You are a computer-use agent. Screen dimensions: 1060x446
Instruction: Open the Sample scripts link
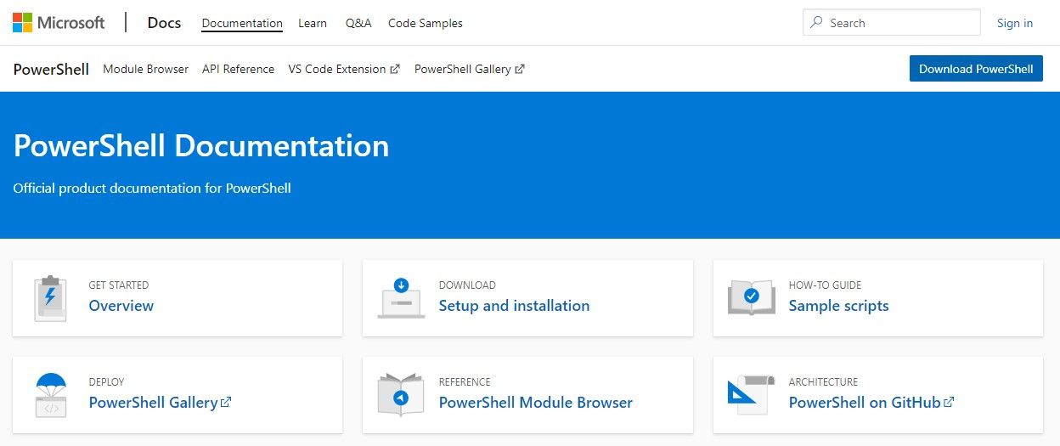coord(838,306)
